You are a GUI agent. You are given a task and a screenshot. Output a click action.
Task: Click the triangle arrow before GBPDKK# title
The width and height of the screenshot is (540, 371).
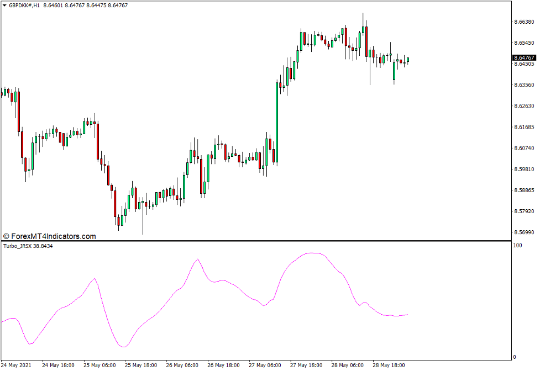coord(4,5)
